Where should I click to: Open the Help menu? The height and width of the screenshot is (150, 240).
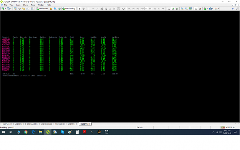49,5
